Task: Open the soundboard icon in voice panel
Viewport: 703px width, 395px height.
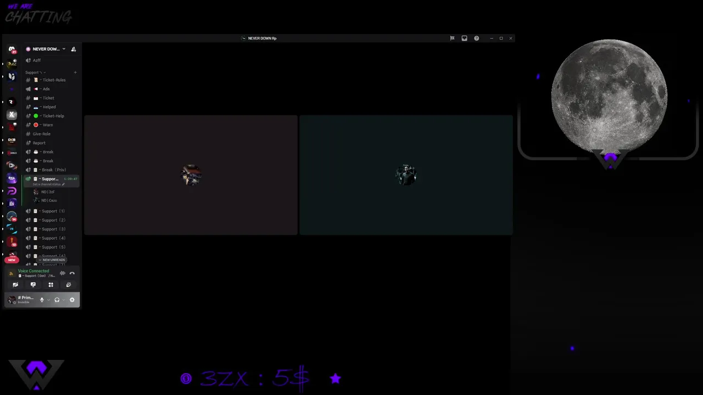Action: point(69,285)
